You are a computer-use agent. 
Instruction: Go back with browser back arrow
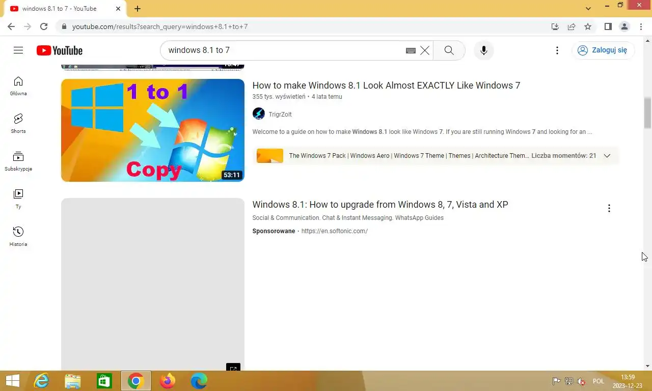(x=11, y=26)
